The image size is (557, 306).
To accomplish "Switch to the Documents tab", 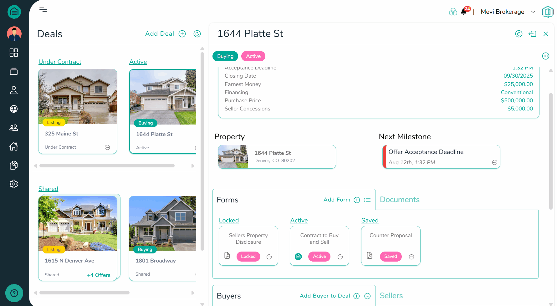I will pos(400,200).
